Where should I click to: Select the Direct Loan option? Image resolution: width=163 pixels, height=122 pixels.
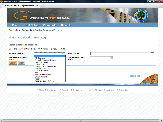(40, 64)
